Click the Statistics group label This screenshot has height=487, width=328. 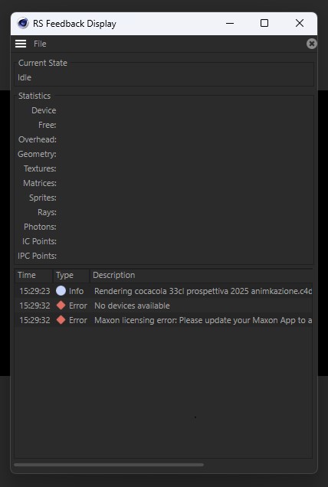coord(34,96)
